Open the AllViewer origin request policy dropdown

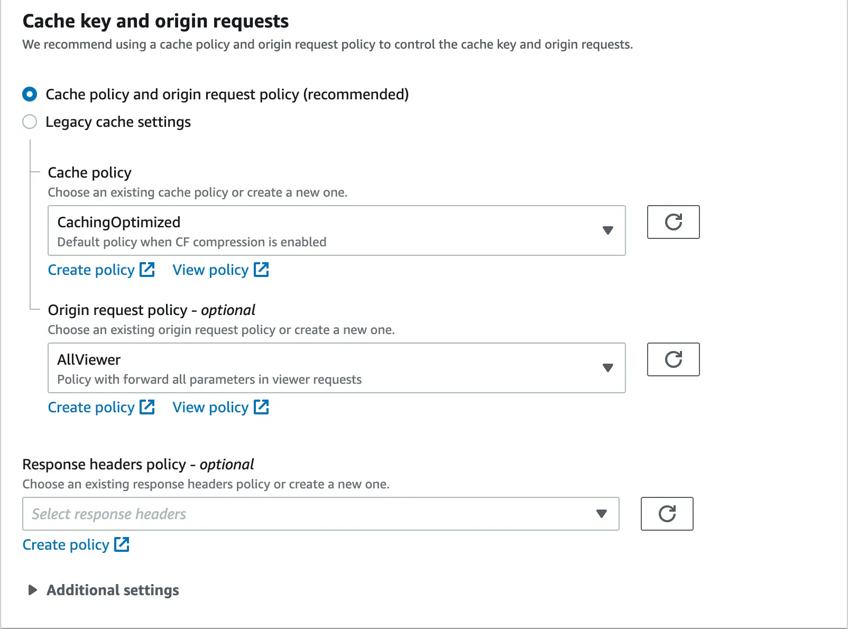tap(336, 368)
